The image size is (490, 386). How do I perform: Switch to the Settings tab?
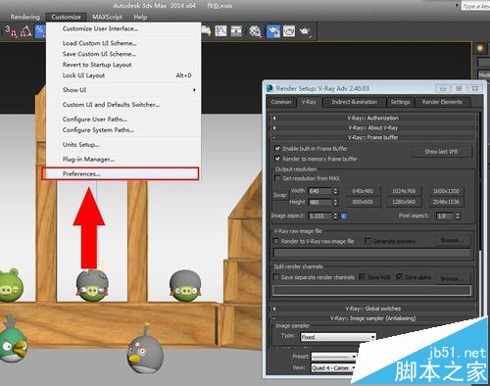click(400, 102)
